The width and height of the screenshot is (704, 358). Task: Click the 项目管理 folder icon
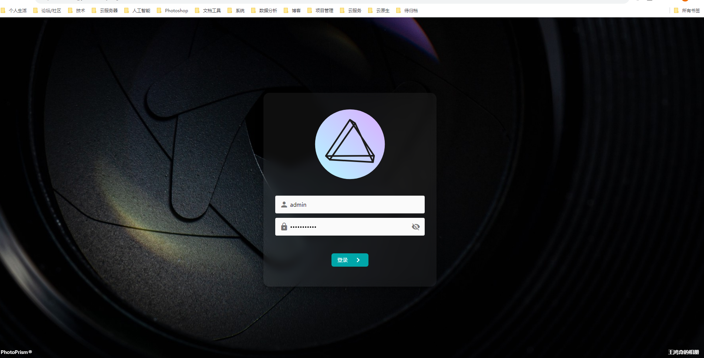tap(310, 11)
